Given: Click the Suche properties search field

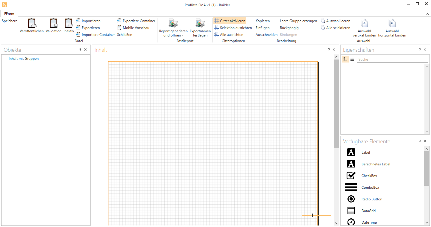Looking at the screenshot, I should [x=392, y=59].
